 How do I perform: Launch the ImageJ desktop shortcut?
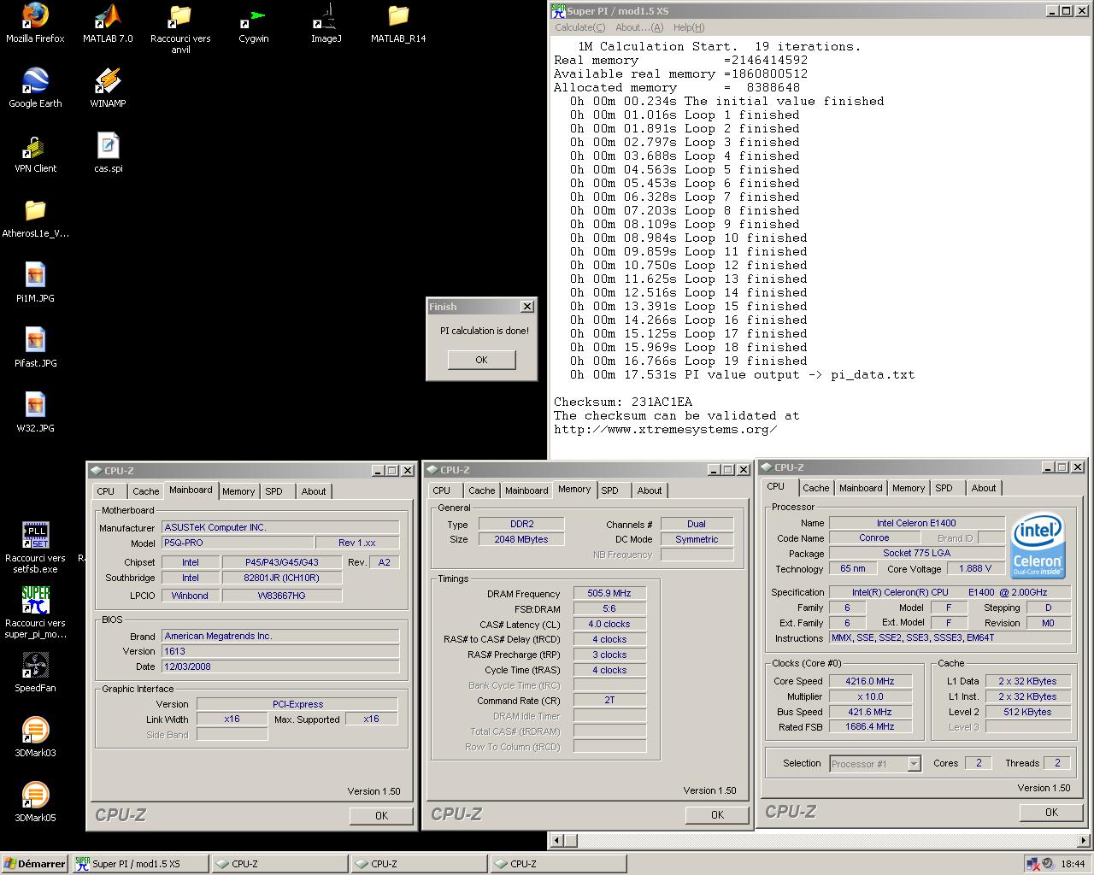click(x=326, y=23)
